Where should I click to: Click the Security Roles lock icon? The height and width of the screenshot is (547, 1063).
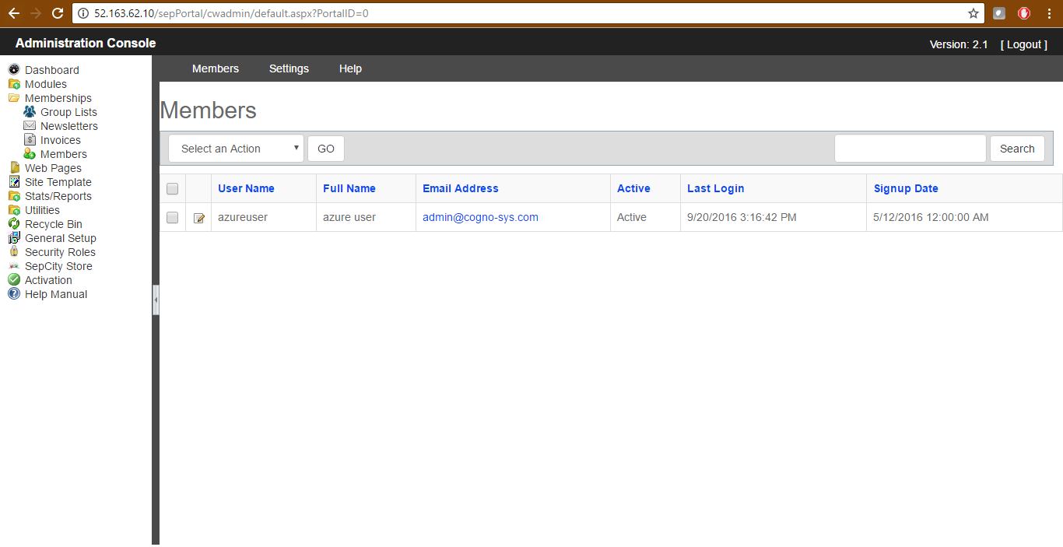coord(13,252)
